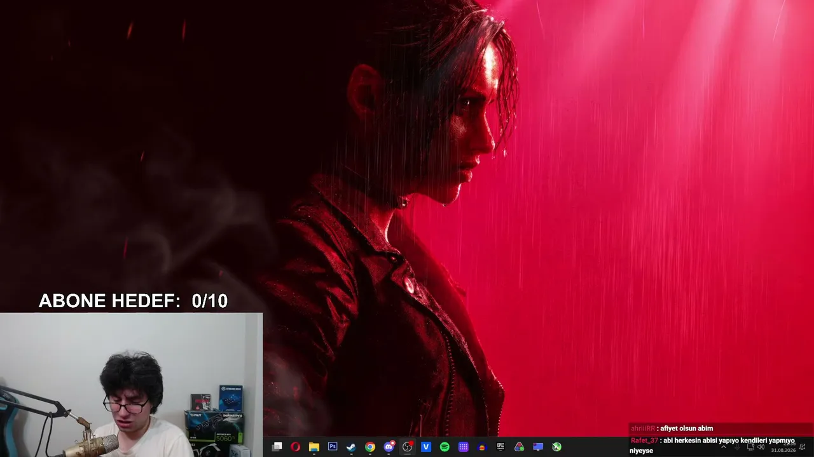
Task: Click the webcam feed overlay
Action: [x=131, y=385]
